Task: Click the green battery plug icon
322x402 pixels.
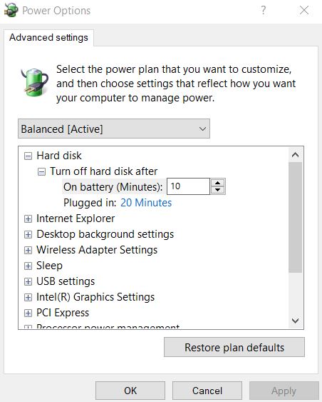Action: click(x=34, y=82)
